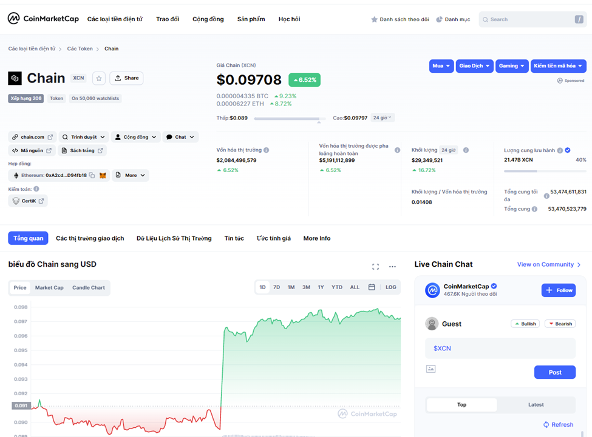Screen dimensions: 592x437
Task: Open the Ethereum contract address link
Action: coord(53,176)
